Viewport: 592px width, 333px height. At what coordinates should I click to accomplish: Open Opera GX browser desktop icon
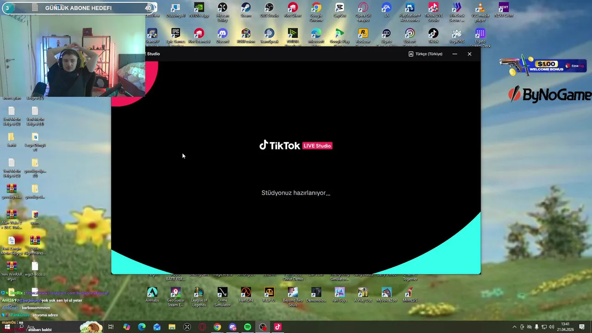pos(363,12)
